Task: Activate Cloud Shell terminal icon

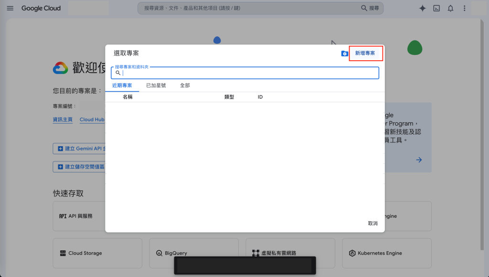Action: pyautogui.click(x=436, y=9)
